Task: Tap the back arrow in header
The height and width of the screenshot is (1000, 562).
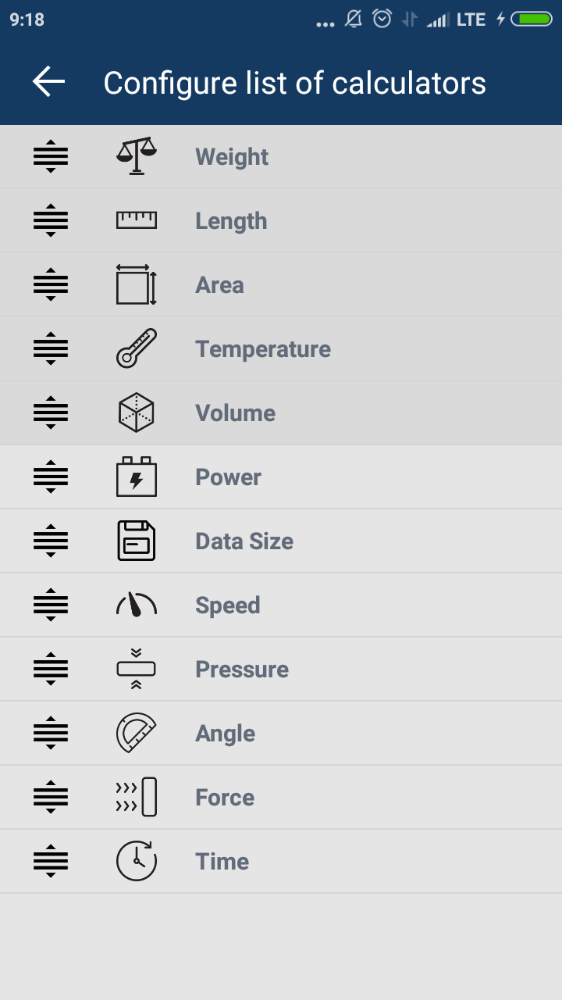Action: point(48,82)
